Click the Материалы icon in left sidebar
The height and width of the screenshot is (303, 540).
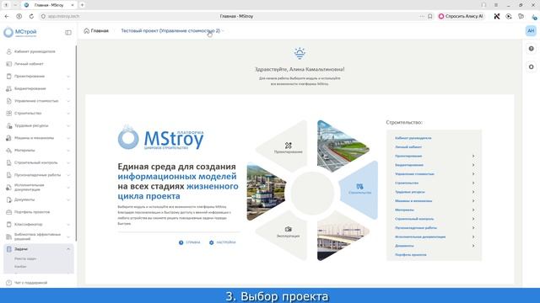click(9, 151)
